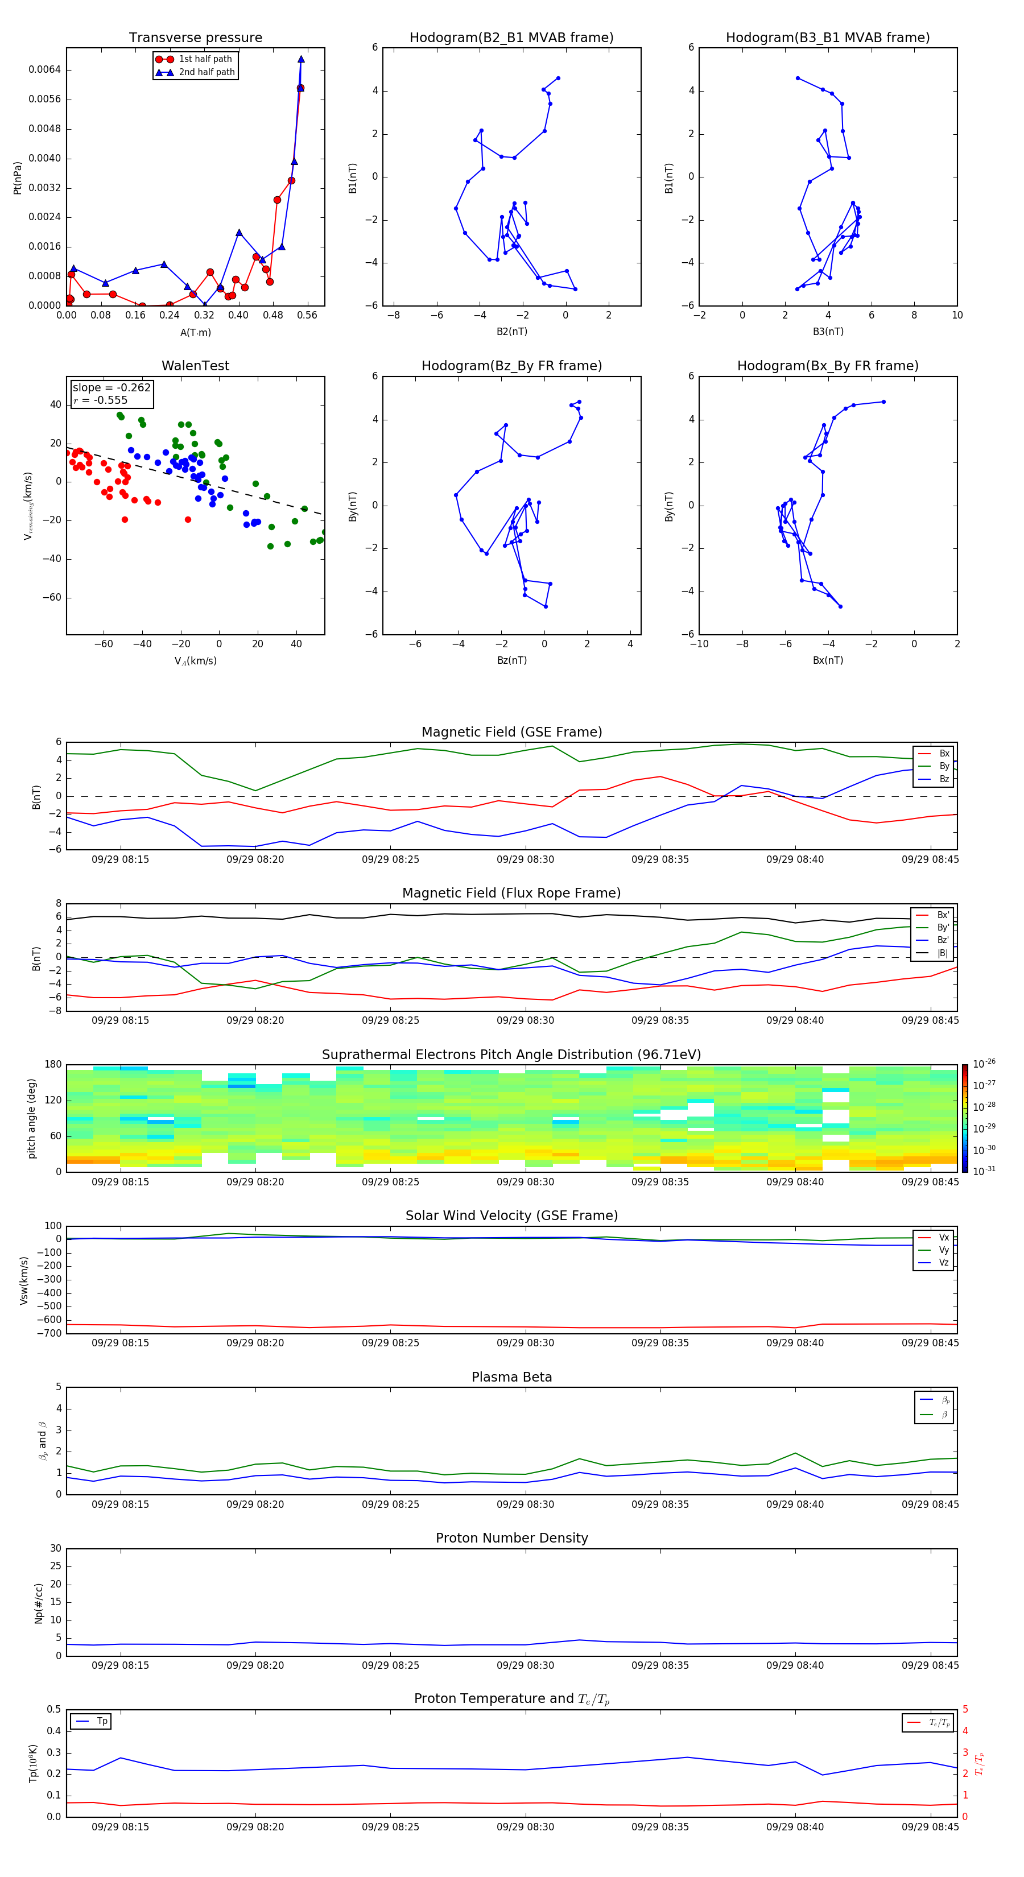The height and width of the screenshot is (1877, 1024).
Task: Click the 'Hodogram(Bx_By FR frame)' title
Action: pyautogui.click(x=828, y=366)
